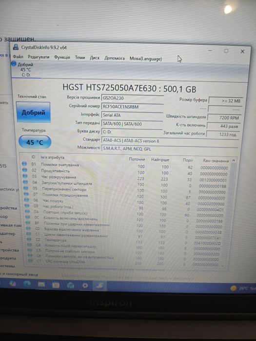This screenshot has width=256, height=341.
Task: Click the raw value 001200000001
Action: [213, 180]
